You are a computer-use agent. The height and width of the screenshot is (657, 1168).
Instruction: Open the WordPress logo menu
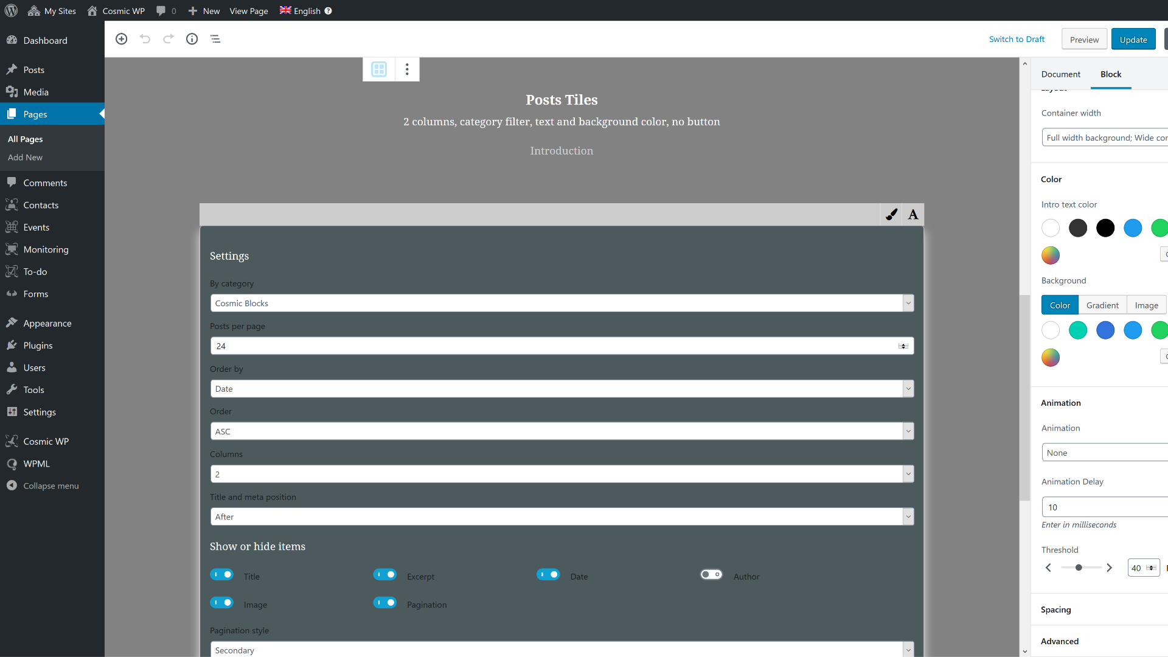coord(11,11)
